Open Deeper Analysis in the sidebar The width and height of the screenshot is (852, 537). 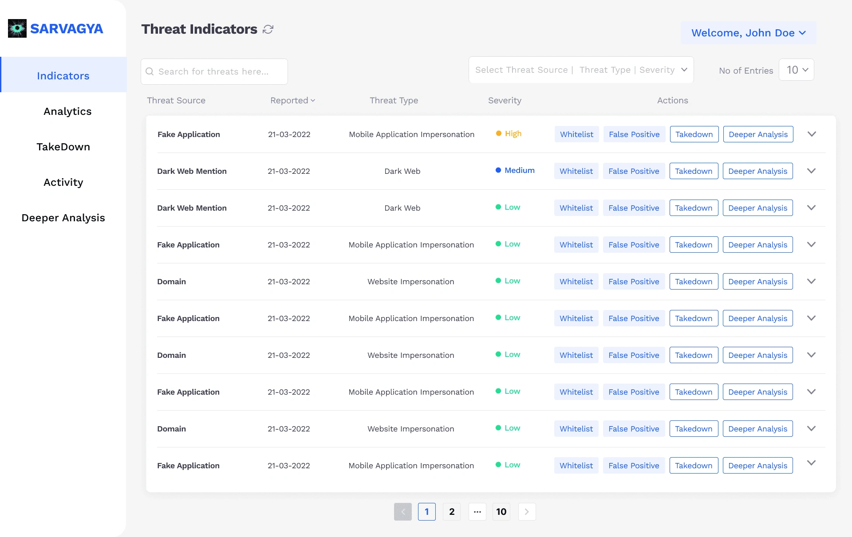point(63,218)
